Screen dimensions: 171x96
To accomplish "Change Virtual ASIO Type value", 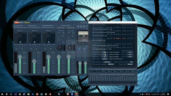I will click(x=107, y=62).
